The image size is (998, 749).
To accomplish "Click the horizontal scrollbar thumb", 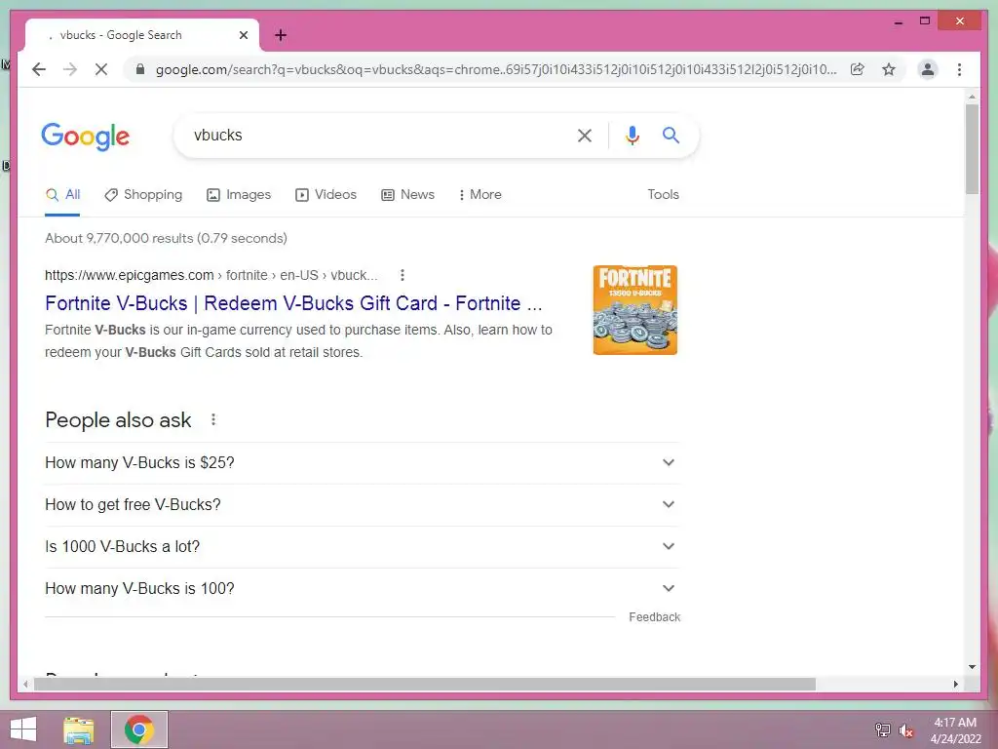I will (x=425, y=684).
